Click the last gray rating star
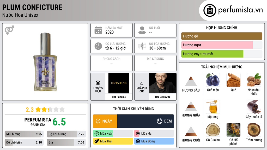This screenshot has height=150, width=267. pos(62,109)
